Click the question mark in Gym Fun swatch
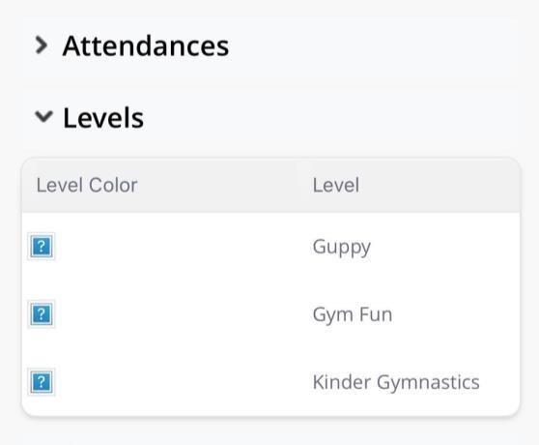 pyautogui.click(x=42, y=313)
